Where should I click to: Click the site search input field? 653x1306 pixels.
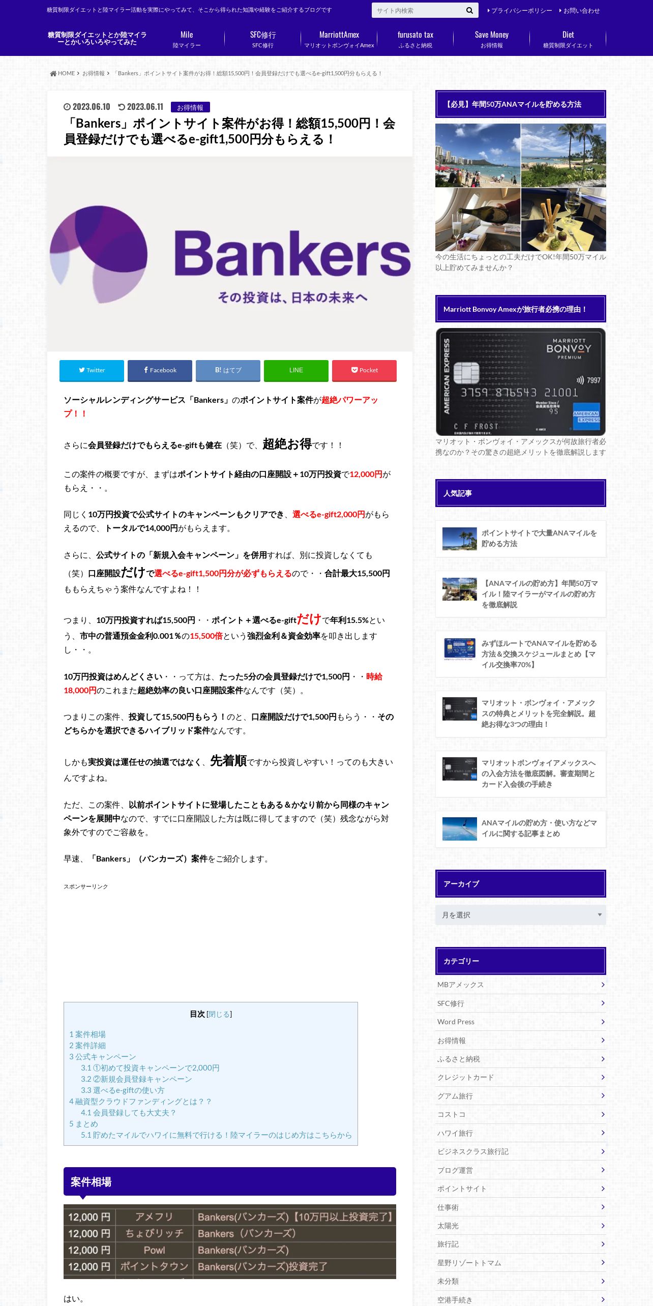(x=417, y=10)
